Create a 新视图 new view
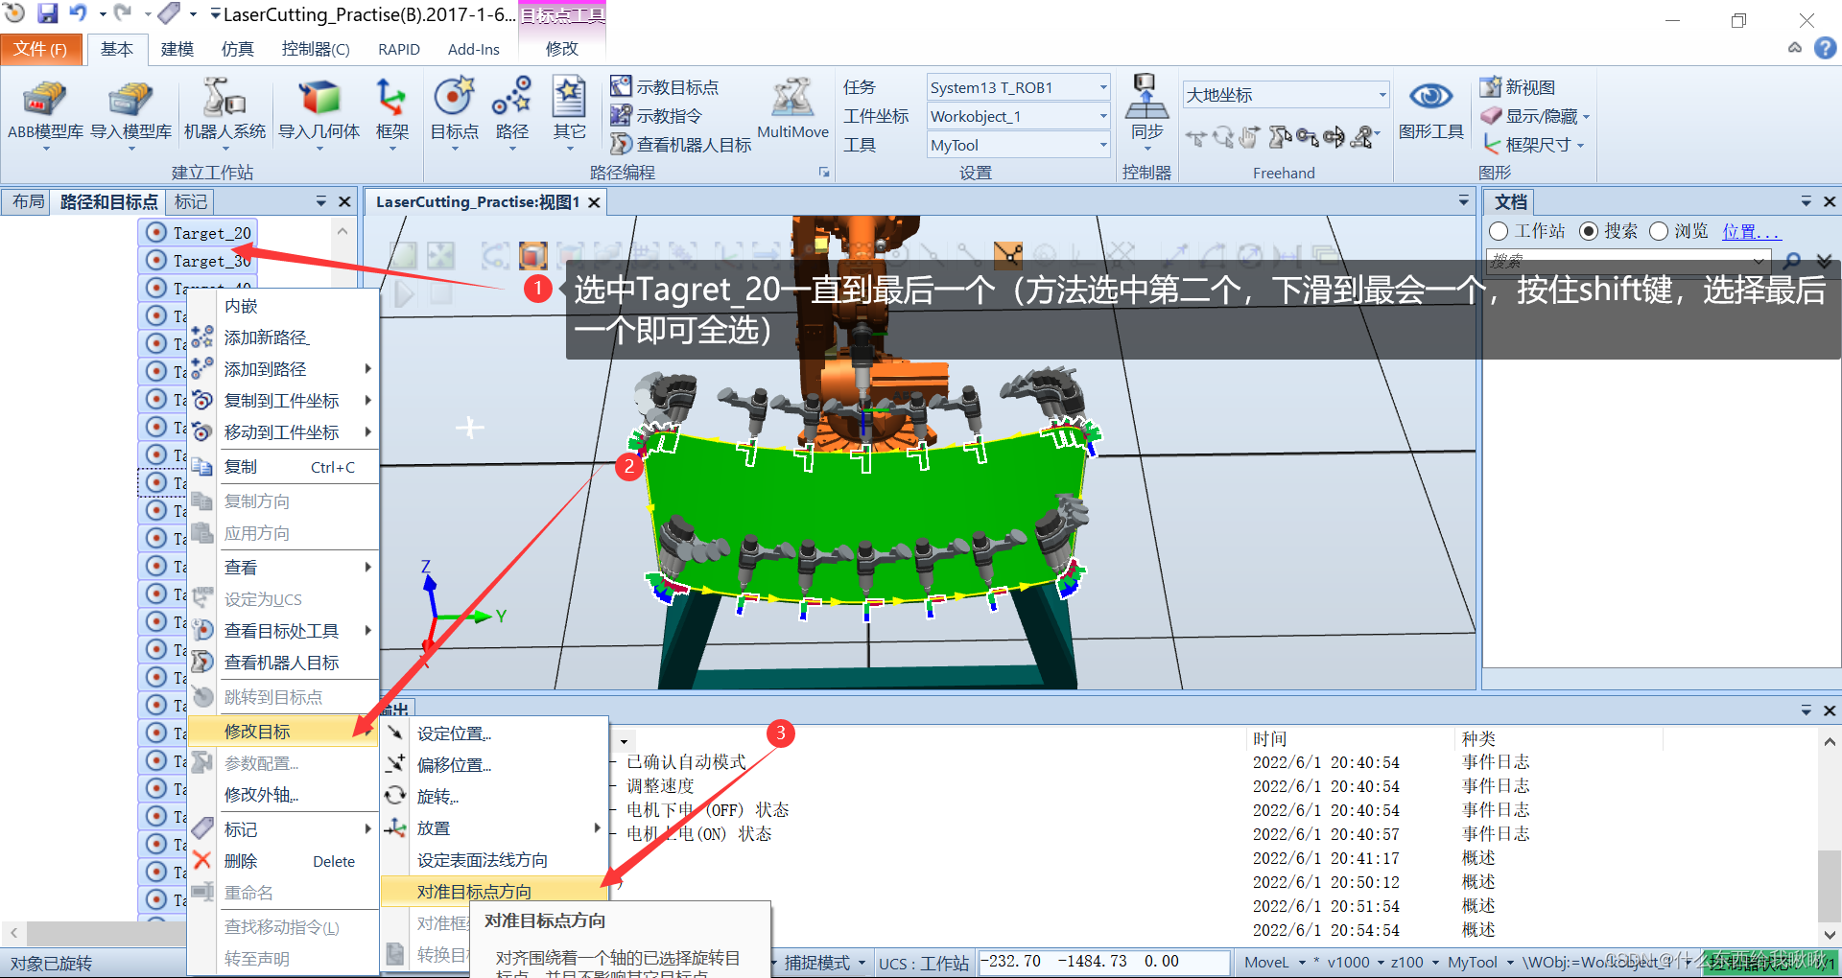 point(1517,87)
